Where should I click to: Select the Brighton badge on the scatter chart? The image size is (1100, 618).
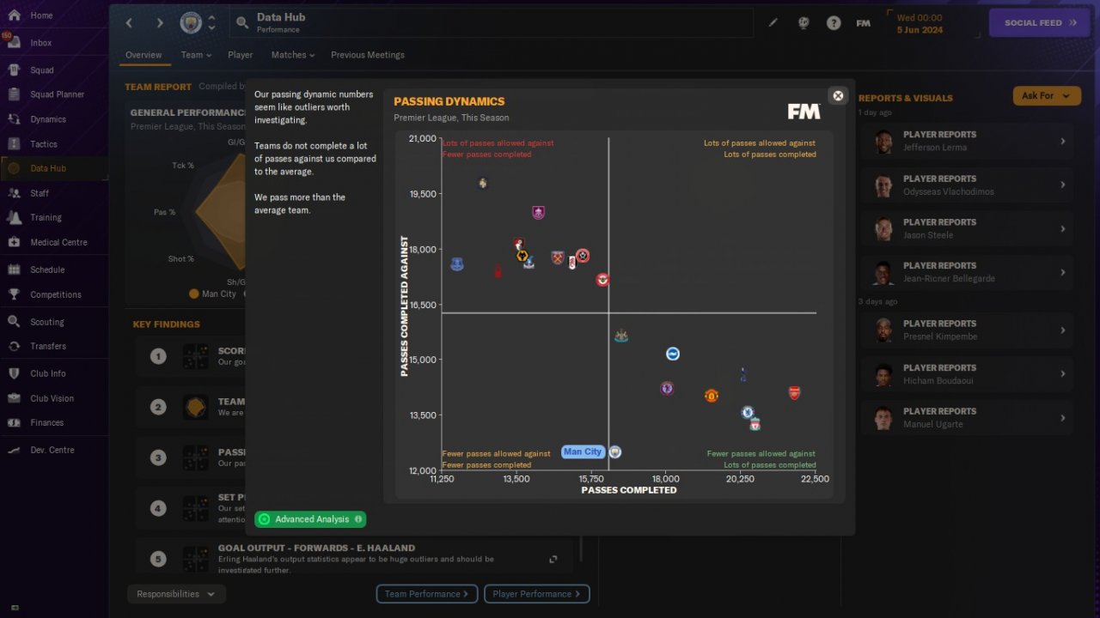[x=673, y=354]
